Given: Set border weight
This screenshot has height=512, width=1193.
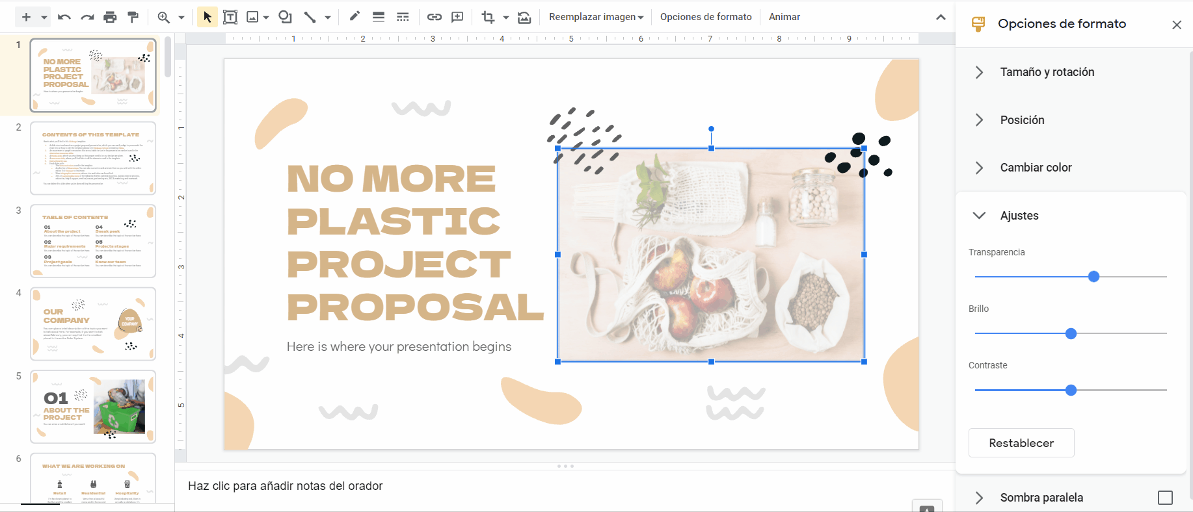Looking at the screenshot, I should pos(379,17).
